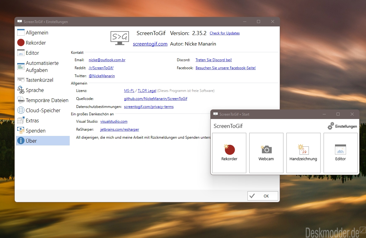Go to the Temporäre Dateien section
Viewport: 366px width, 238px height.
point(47,100)
